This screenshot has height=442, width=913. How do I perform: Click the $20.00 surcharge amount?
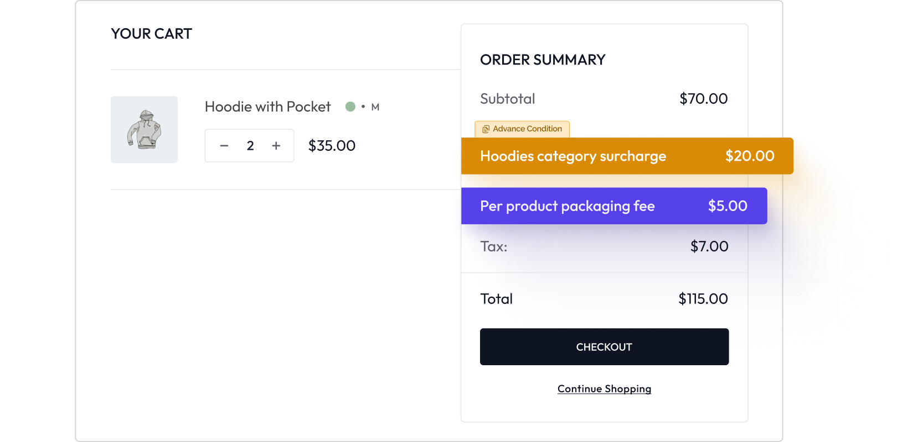click(750, 156)
